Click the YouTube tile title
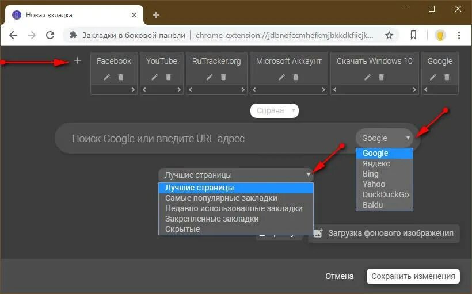 [162, 61]
